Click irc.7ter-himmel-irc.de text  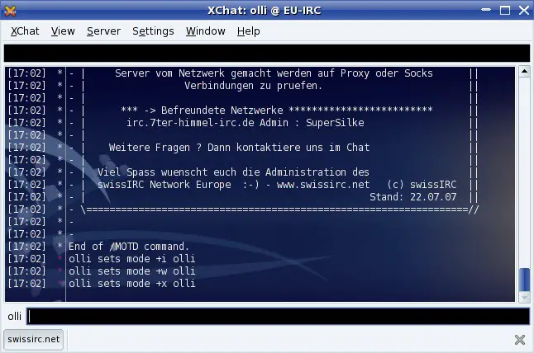pos(190,122)
